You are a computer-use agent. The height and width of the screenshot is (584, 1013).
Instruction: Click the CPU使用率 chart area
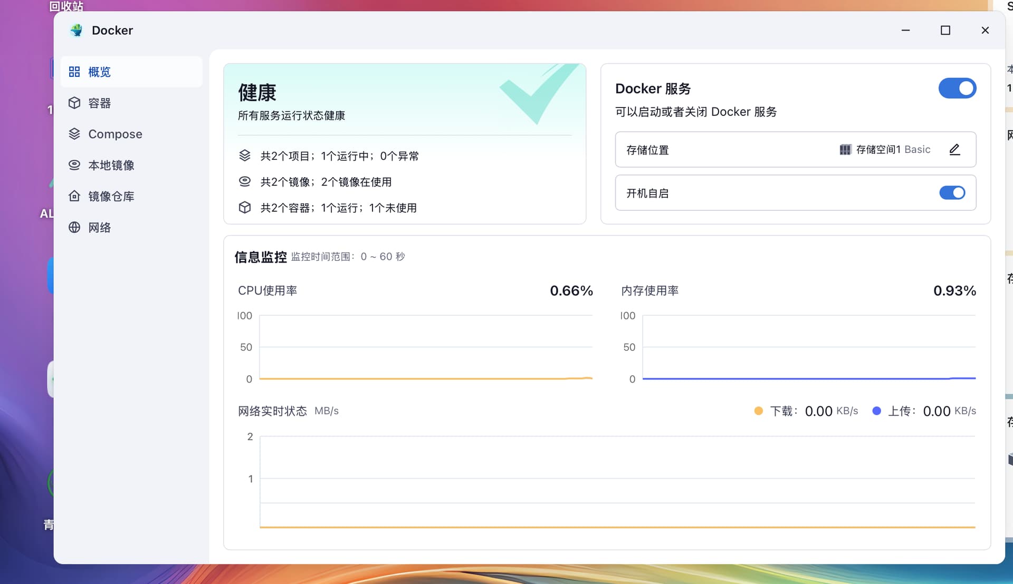(x=426, y=347)
